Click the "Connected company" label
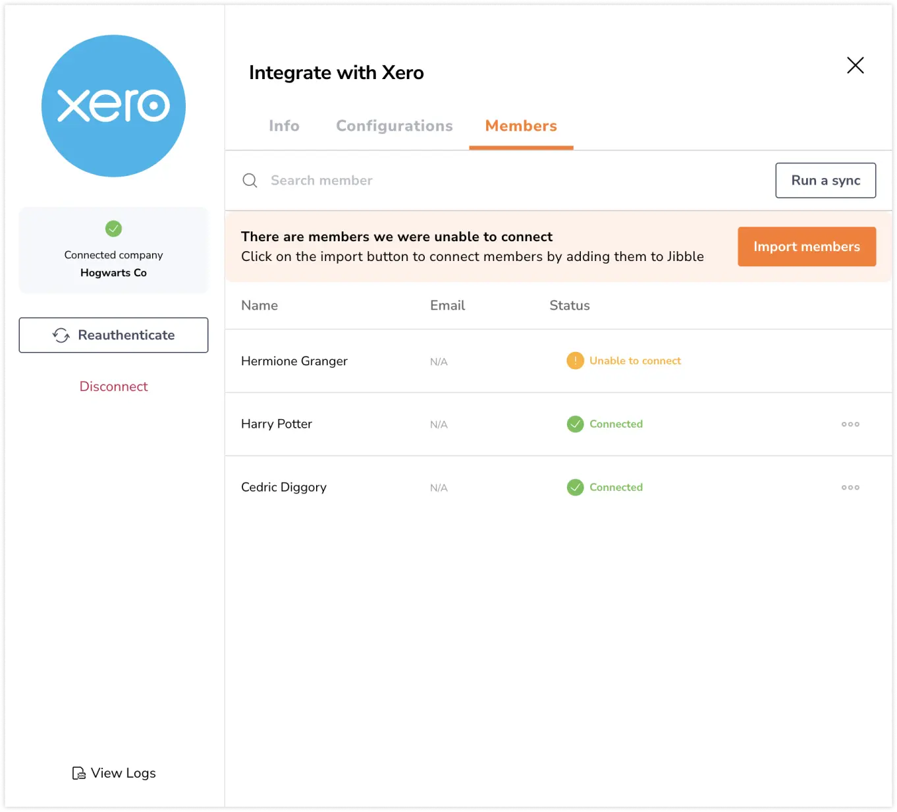 point(113,255)
